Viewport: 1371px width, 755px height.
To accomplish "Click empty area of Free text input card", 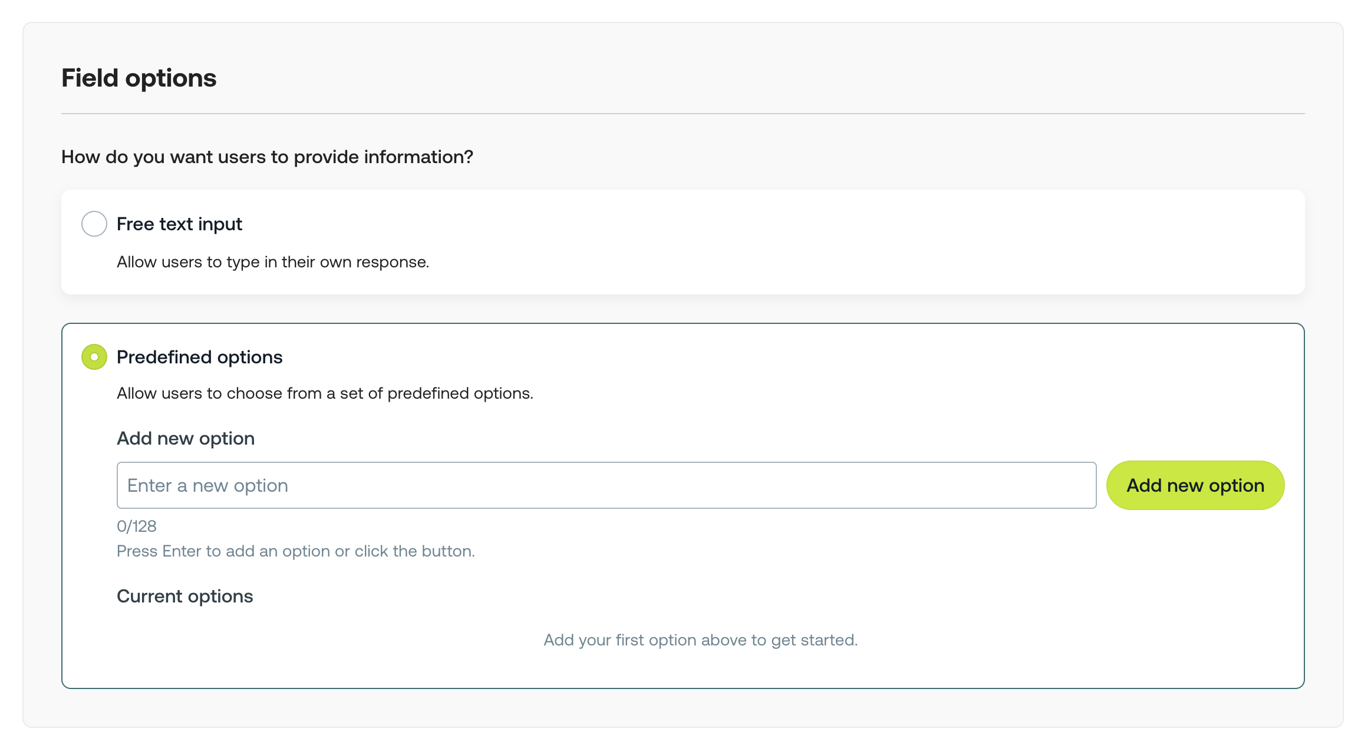I will (825, 241).
